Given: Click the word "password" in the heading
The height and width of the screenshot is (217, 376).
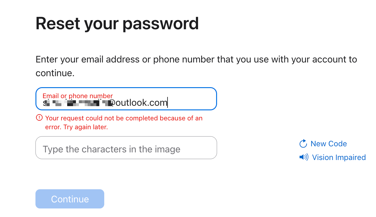Looking at the screenshot, I should [160, 23].
